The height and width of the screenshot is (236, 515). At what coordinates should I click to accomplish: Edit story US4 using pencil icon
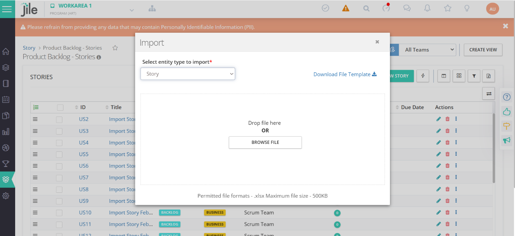[439, 142]
